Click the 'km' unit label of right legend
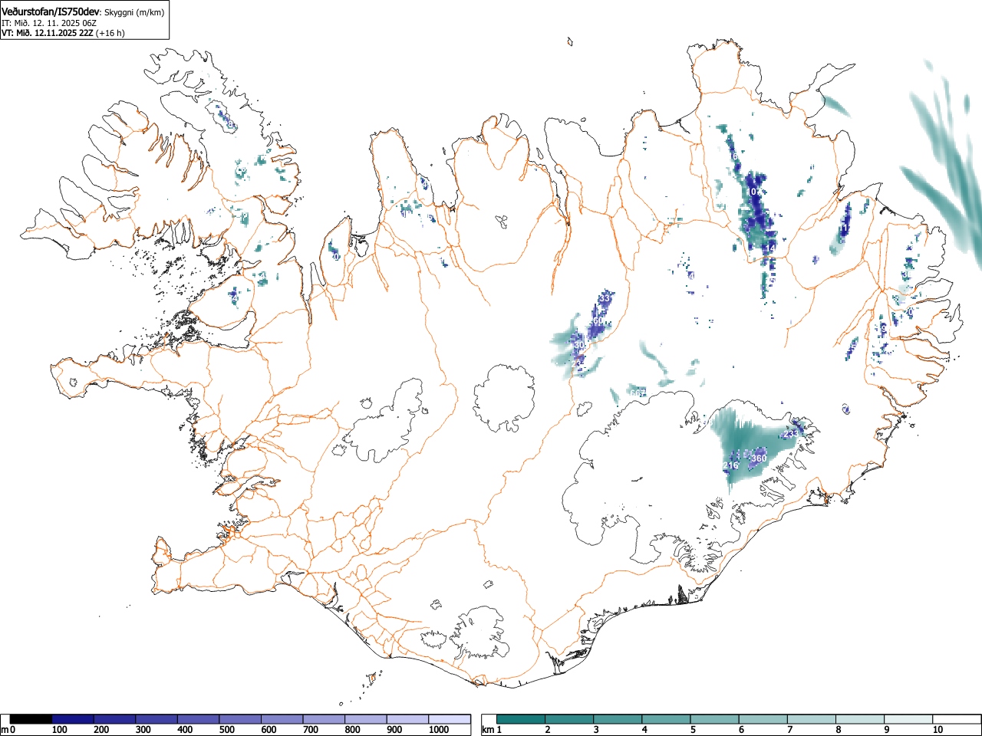This screenshot has width=982, height=736. (x=488, y=730)
